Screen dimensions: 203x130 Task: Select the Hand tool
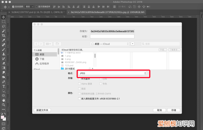[4, 100]
